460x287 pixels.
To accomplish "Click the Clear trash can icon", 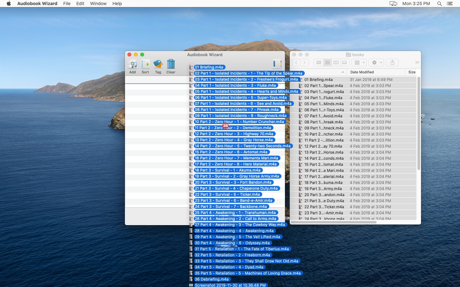I will point(171,64).
